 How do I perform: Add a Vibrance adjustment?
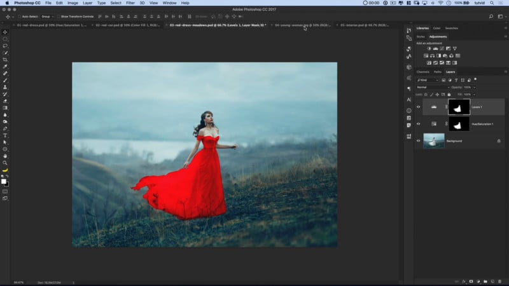(x=455, y=48)
